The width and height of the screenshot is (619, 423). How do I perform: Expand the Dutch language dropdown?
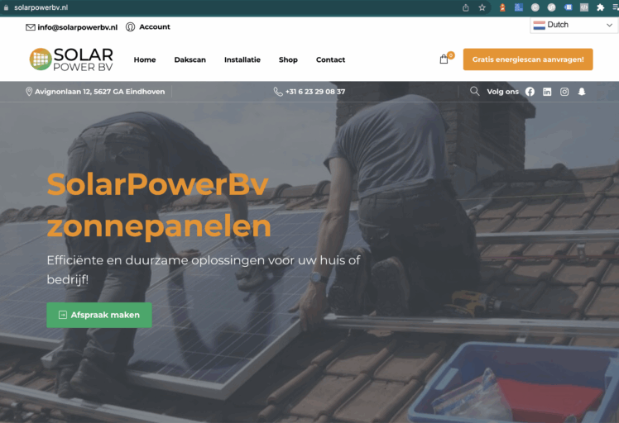[x=573, y=25]
